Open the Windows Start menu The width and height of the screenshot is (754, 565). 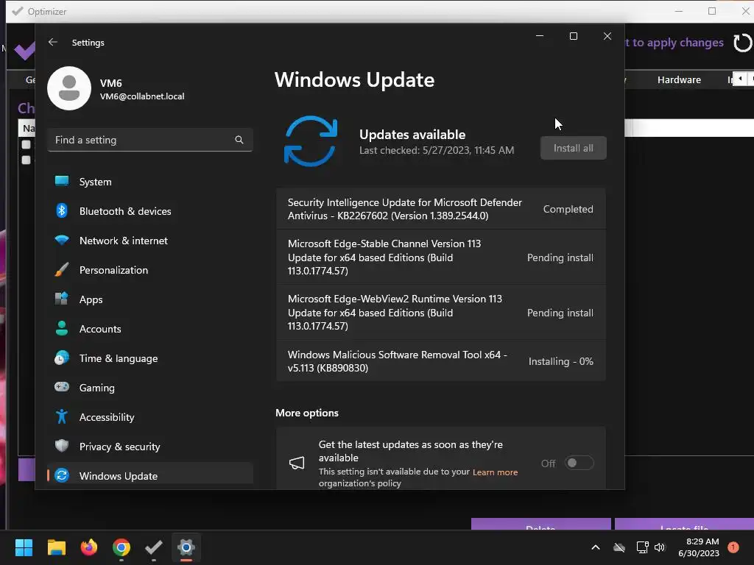click(x=24, y=547)
